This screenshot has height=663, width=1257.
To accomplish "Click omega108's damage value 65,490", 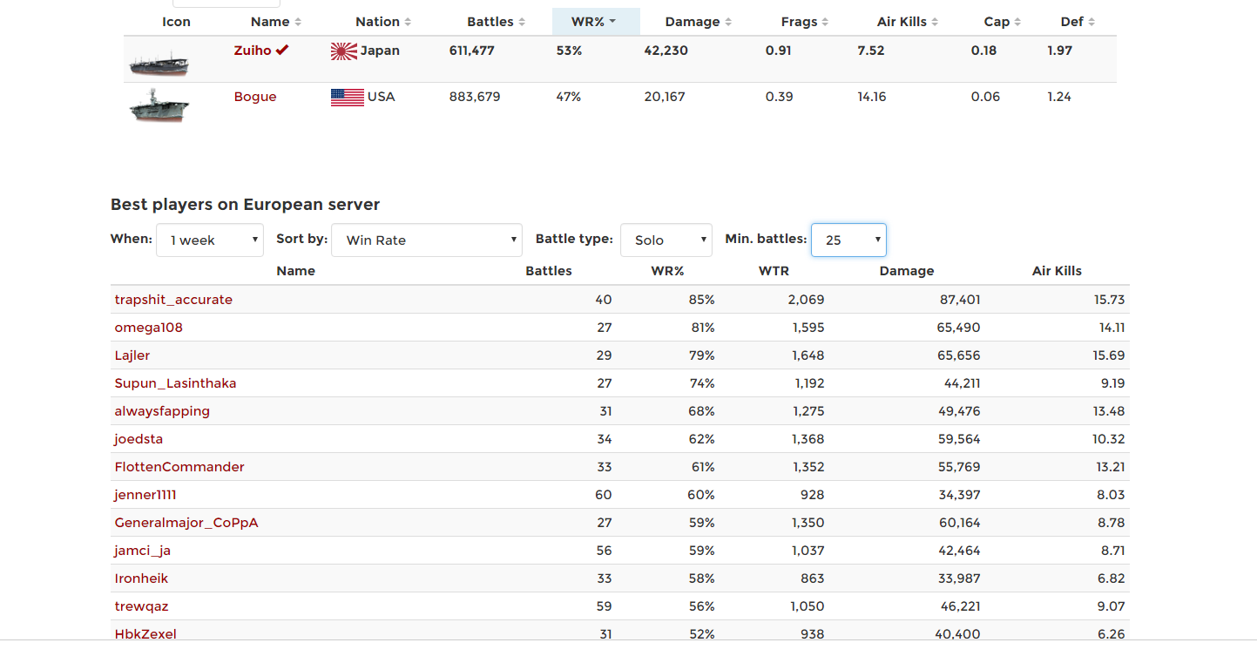I will pos(959,328).
